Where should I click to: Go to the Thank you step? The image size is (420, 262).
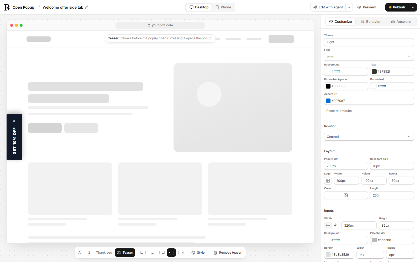(x=104, y=253)
